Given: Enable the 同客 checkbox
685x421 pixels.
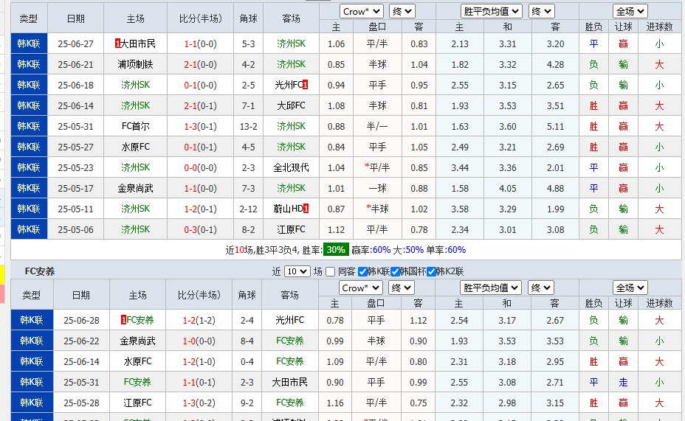Looking at the screenshot, I should pyautogui.click(x=330, y=271).
